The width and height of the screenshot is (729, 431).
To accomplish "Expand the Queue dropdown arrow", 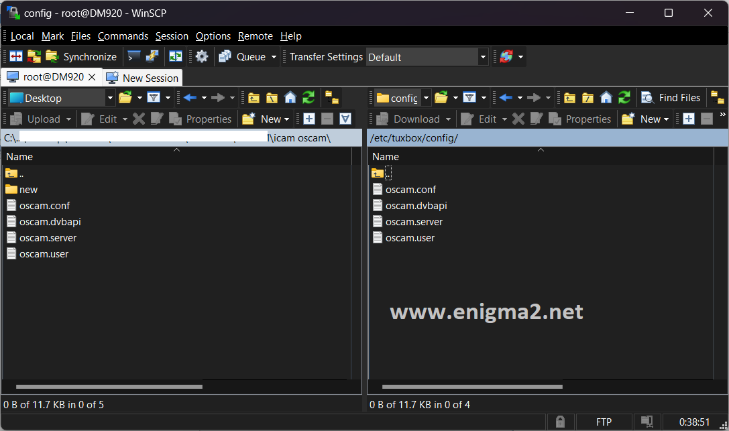I will click(x=274, y=57).
